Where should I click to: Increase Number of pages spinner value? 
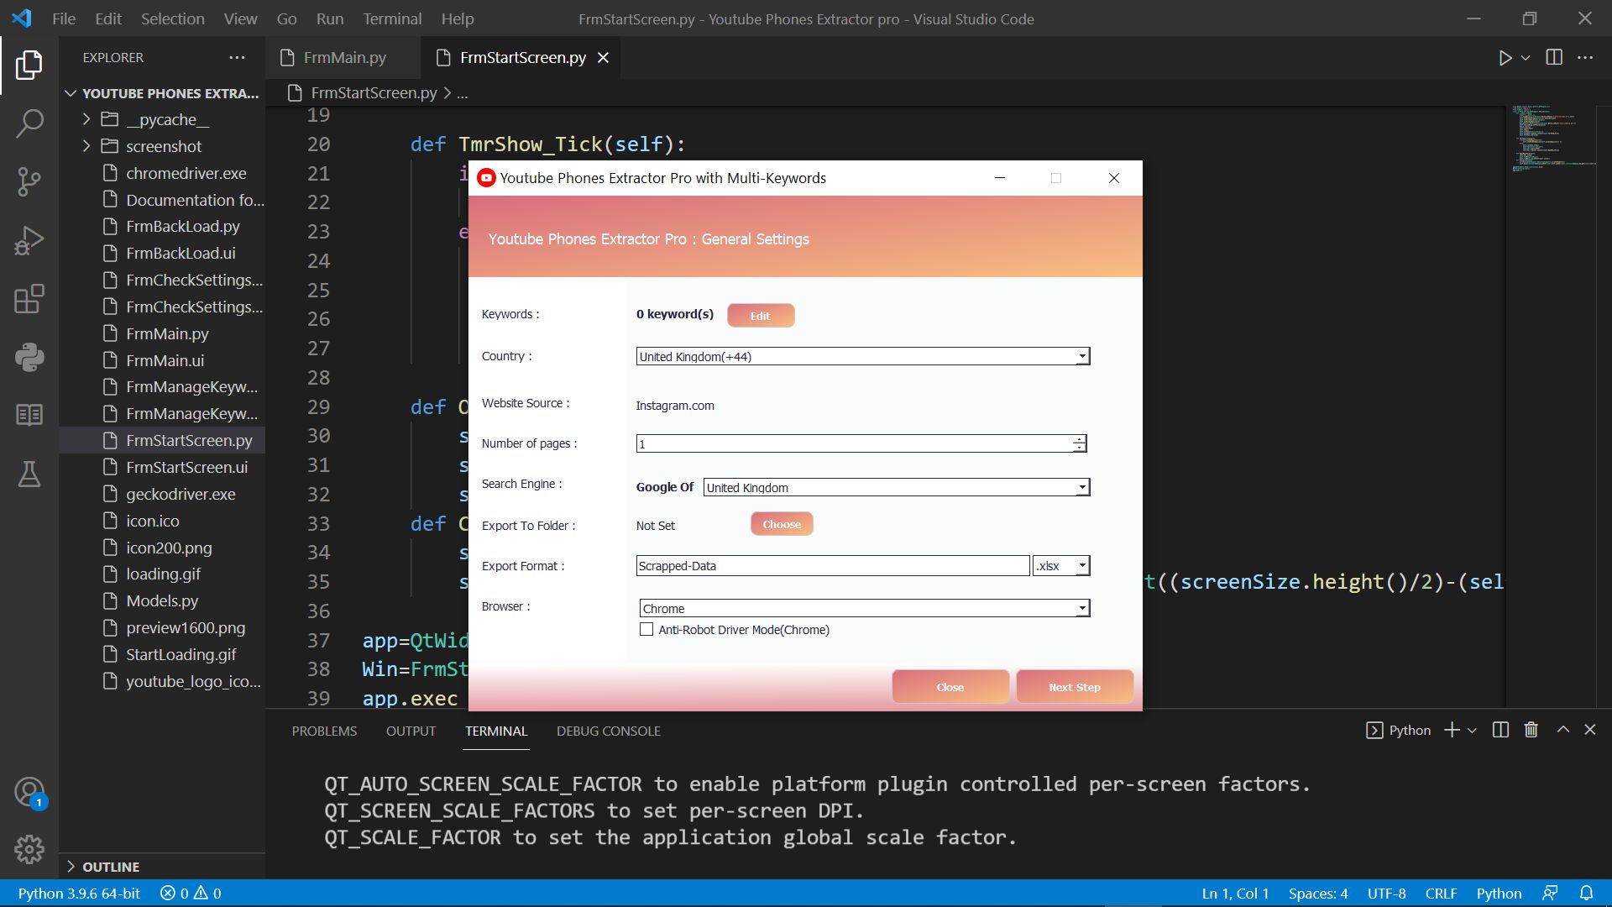pos(1079,438)
